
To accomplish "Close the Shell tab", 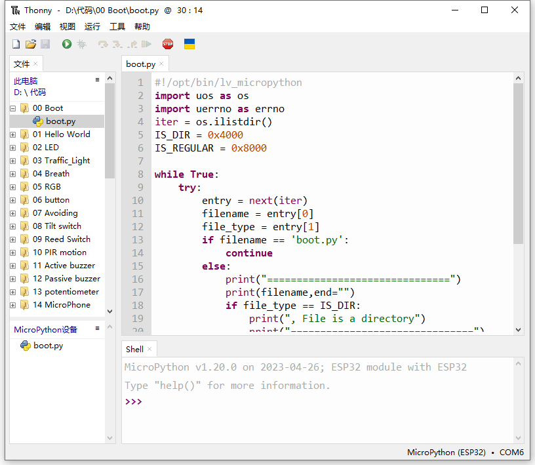I will click(x=149, y=349).
